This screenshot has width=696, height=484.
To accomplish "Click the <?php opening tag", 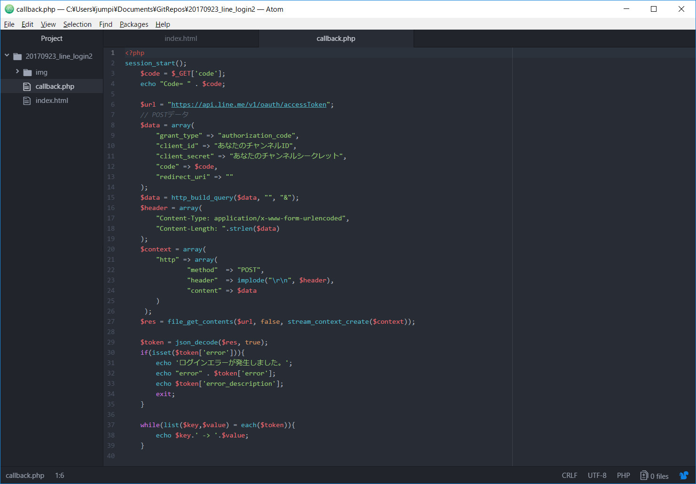I will click(135, 53).
